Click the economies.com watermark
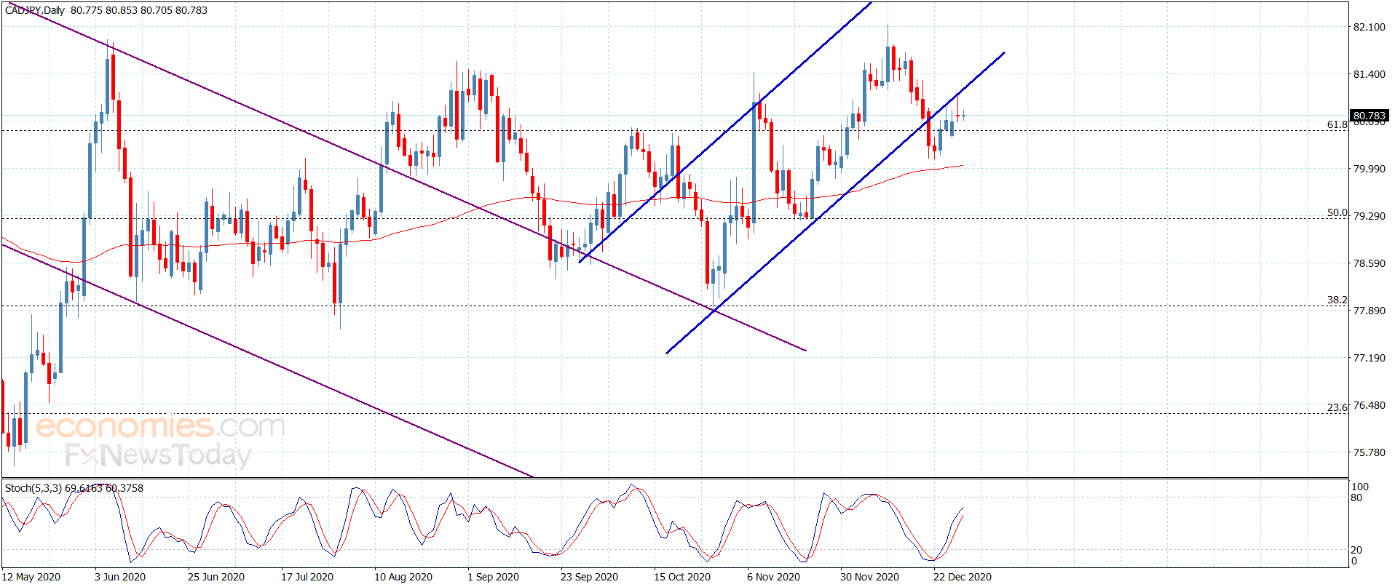The height and width of the screenshot is (587, 1395). [x=160, y=426]
